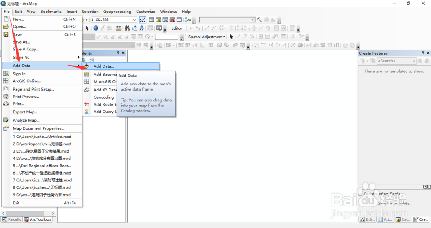Open the Python window icon
This screenshot has width=431, height=228.
coord(179,20)
